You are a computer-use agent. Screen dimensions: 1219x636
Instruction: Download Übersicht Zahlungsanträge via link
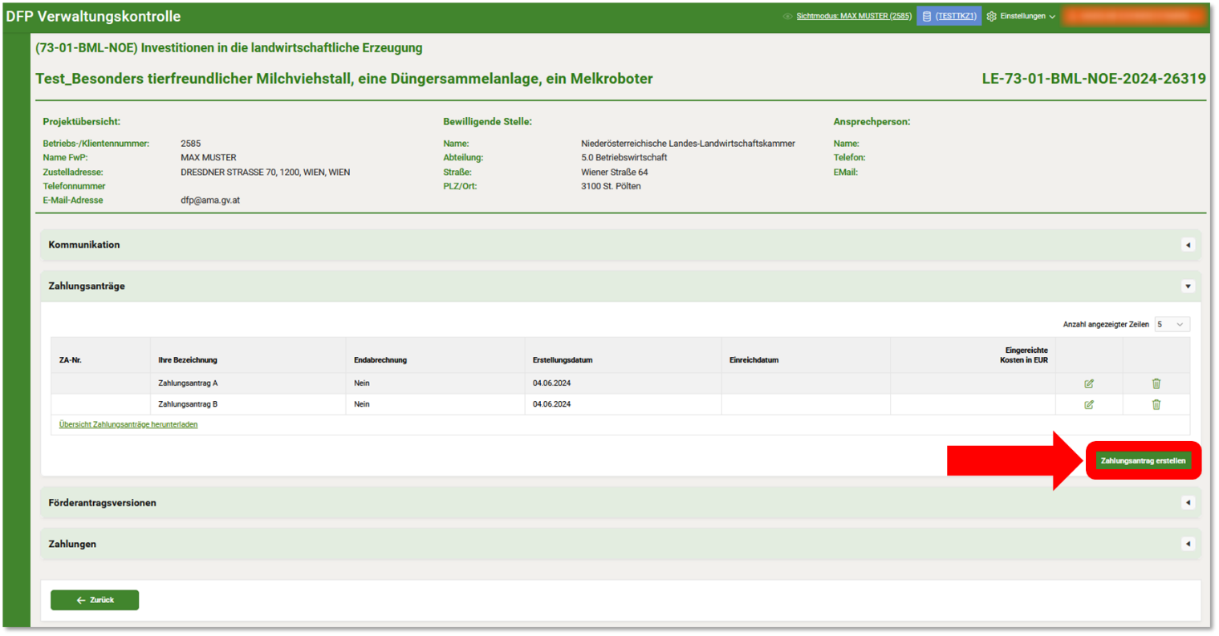click(x=128, y=424)
